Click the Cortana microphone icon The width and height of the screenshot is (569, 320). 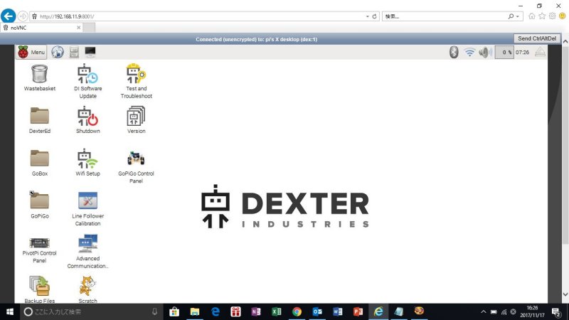pos(154,311)
